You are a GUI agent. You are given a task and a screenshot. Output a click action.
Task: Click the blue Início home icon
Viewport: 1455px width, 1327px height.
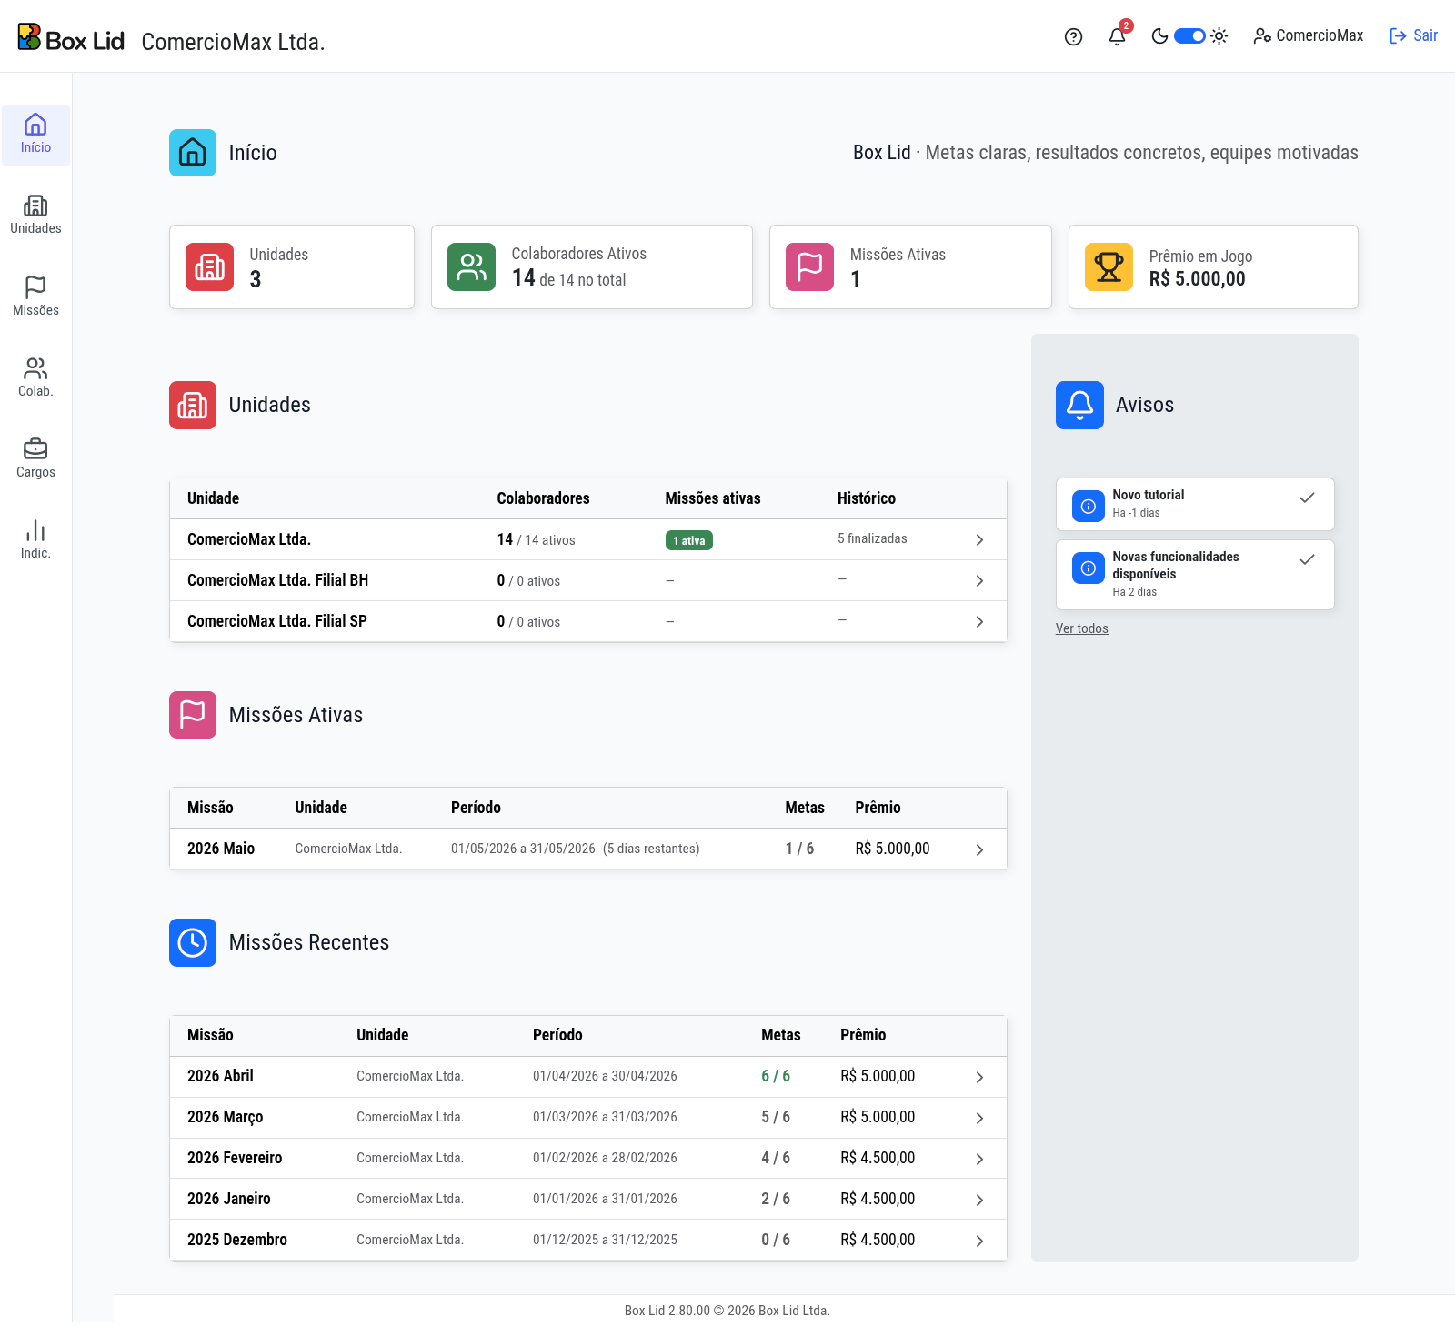point(193,153)
